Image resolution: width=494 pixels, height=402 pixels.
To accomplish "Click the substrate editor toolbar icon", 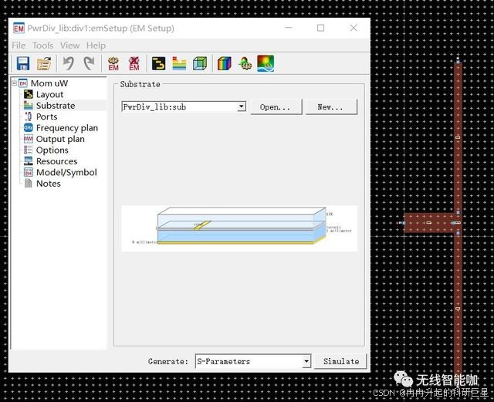I will point(179,63).
